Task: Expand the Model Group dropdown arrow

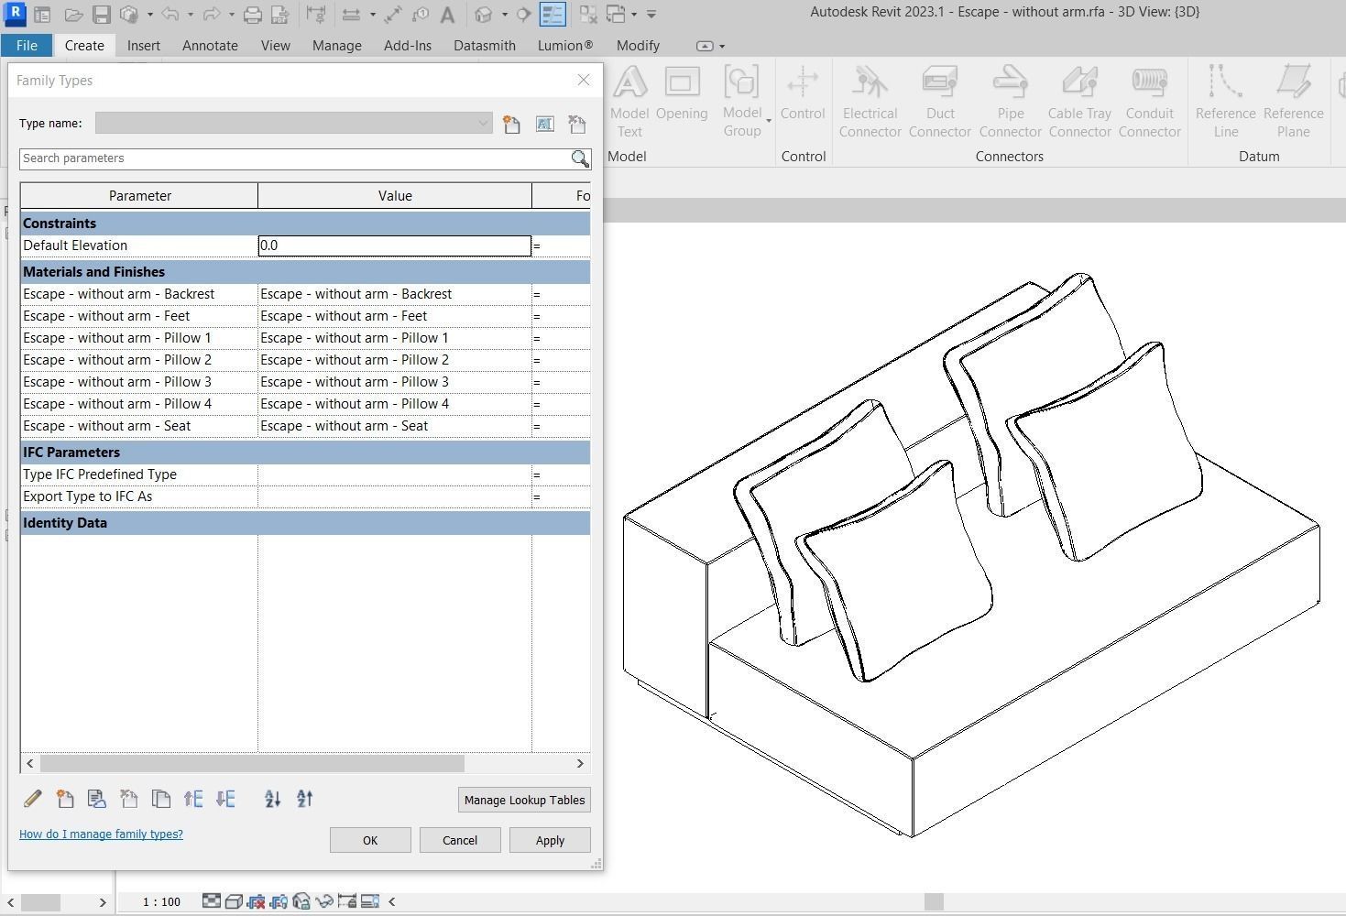Action: 769,121
